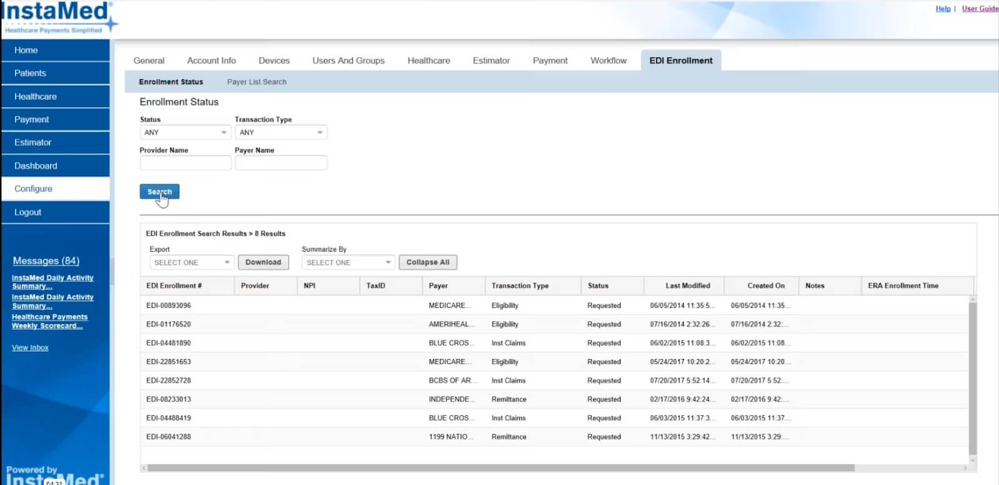Open Healthcare Payments Weekly Scorecard message
The image size is (999, 485).
pos(49,321)
